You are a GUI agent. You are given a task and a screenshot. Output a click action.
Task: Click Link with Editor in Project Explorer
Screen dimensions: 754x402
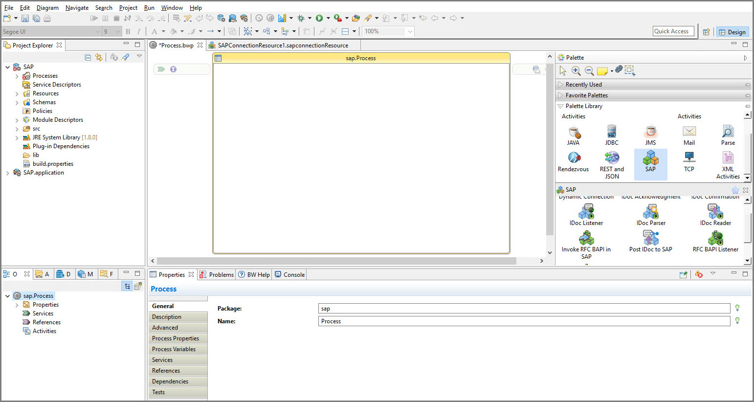[99, 57]
